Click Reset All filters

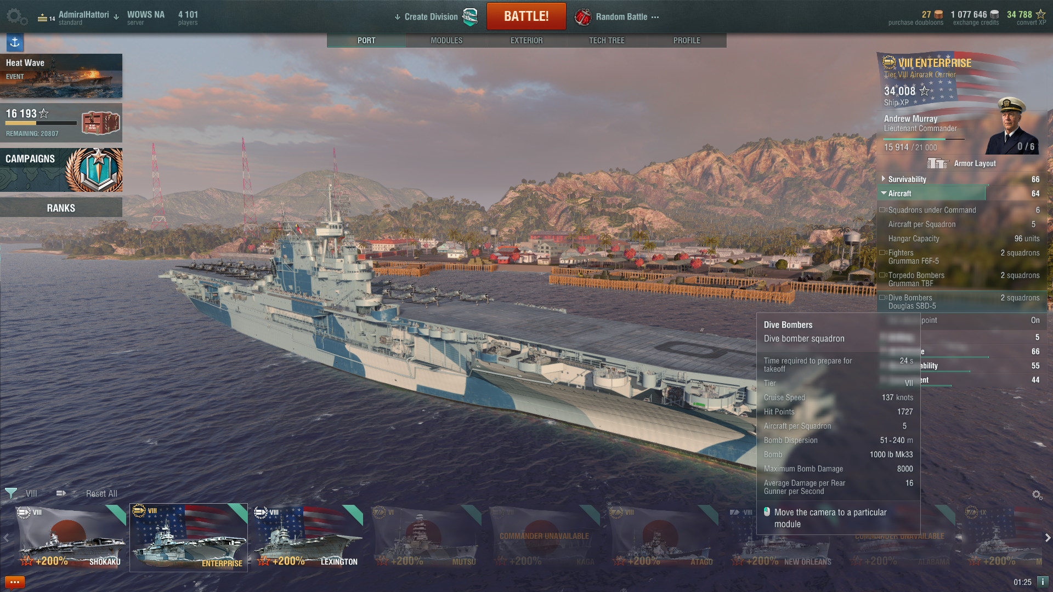click(x=101, y=493)
